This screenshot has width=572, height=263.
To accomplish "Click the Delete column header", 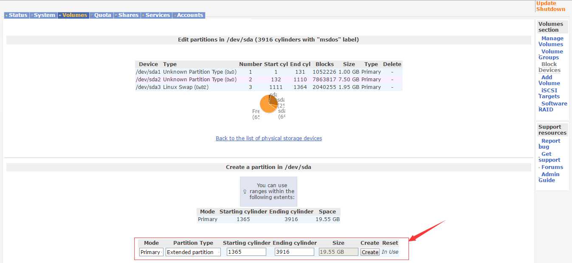I will 392,64.
